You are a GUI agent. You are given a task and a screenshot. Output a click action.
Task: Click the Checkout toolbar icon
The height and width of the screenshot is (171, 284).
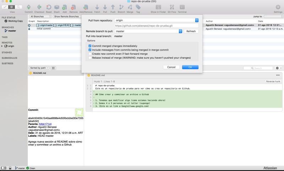tap(39, 7)
